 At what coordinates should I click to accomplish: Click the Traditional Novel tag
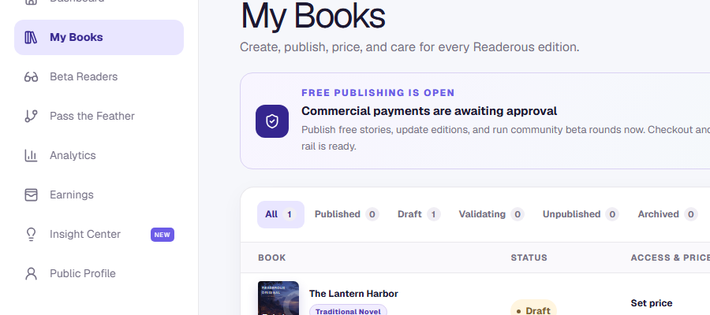pos(348,311)
